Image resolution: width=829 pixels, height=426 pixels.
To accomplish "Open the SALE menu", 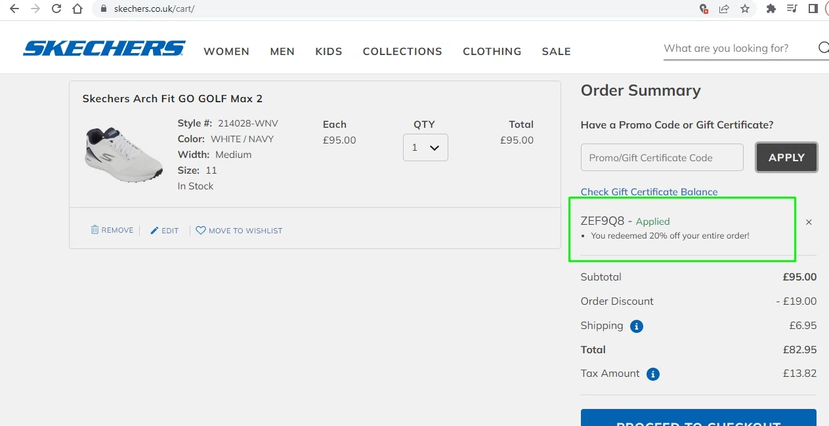I will click(x=557, y=51).
